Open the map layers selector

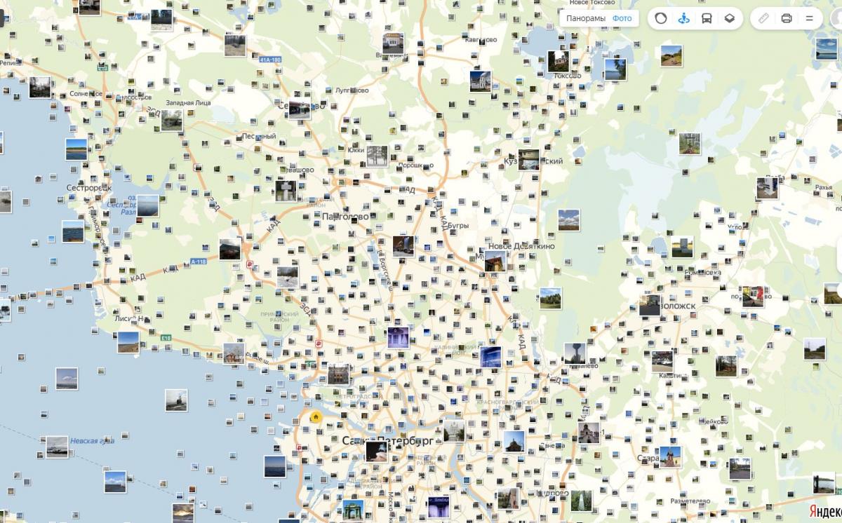(x=730, y=18)
